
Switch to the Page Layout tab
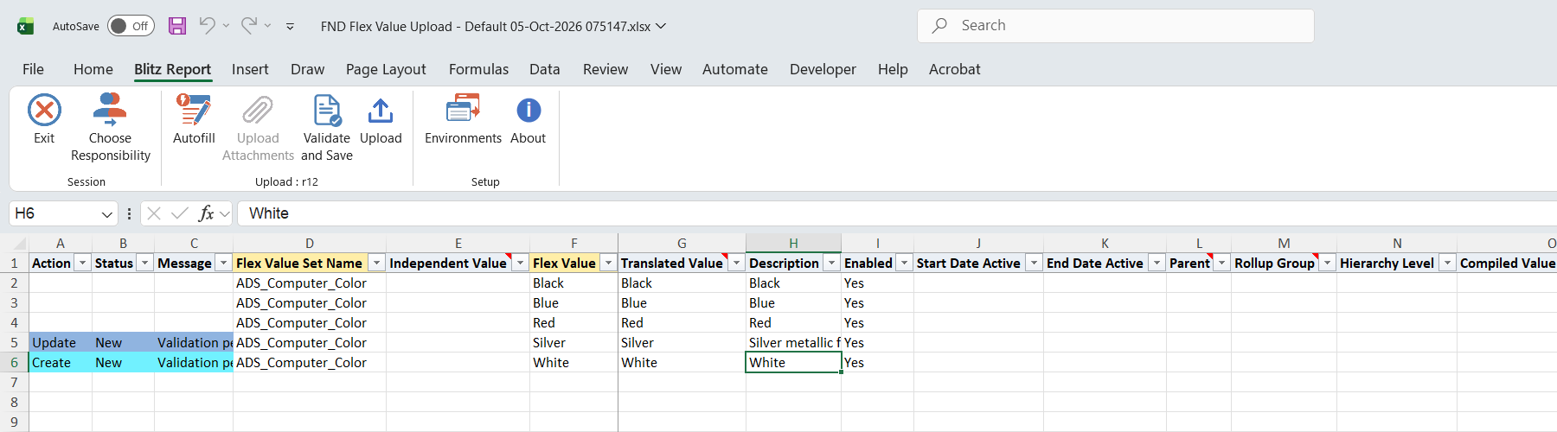tap(386, 69)
